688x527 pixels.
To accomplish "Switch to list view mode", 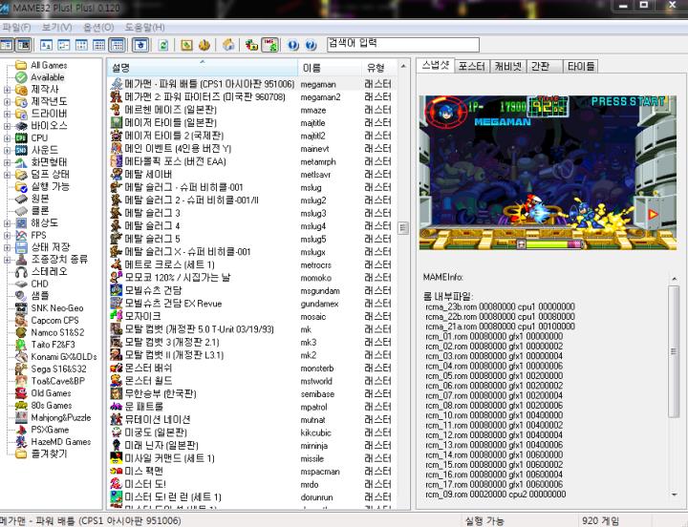I will 81,45.
